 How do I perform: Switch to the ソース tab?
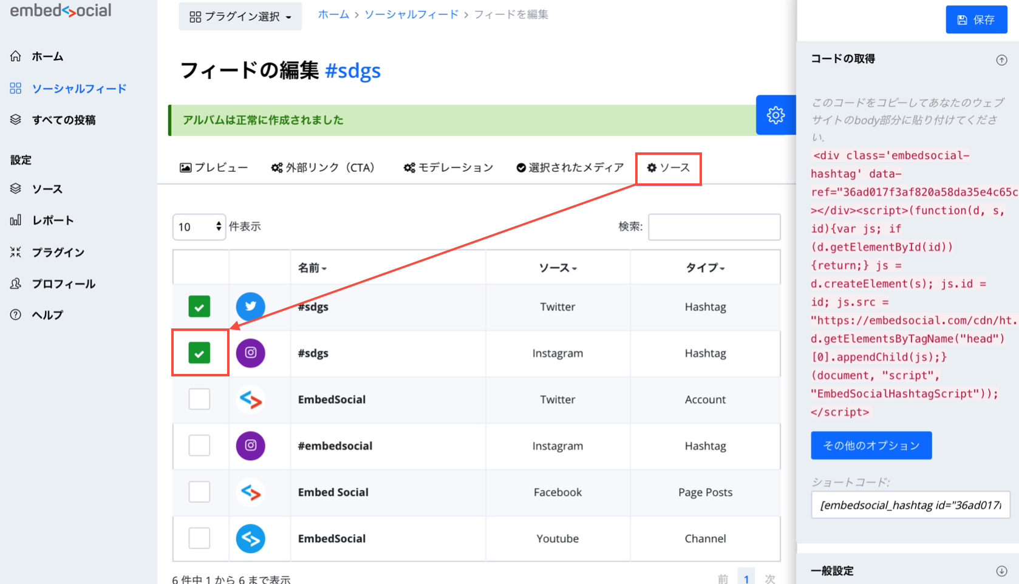668,168
